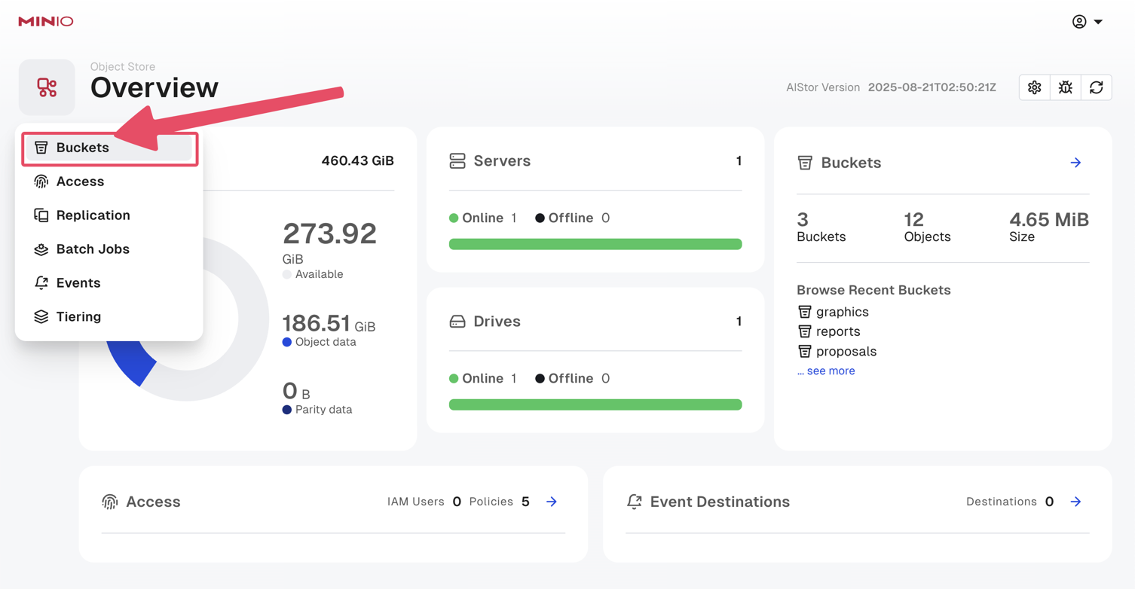Open Batch Jobs from the menu
The image size is (1135, 589).
tap(93, 249)
